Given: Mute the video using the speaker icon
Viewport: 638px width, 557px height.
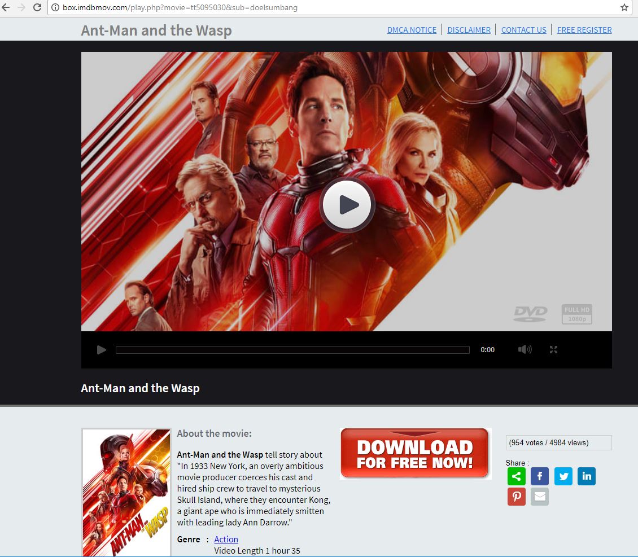Looking at the screenshot, I should coord(525,349).
